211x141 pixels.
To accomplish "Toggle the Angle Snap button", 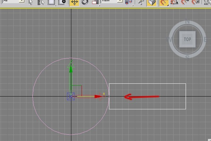I will (x=174, y=2).
